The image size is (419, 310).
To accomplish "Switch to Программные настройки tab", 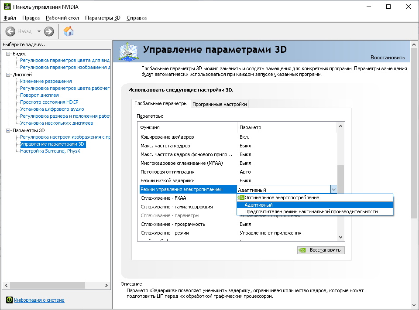I will [220, 104].
